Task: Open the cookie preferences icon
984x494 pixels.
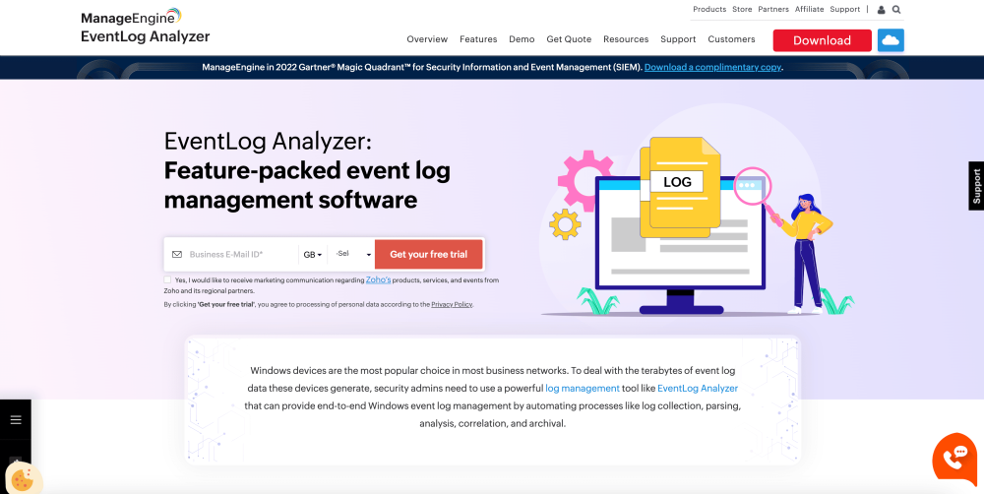Action: tap(22, 480)
